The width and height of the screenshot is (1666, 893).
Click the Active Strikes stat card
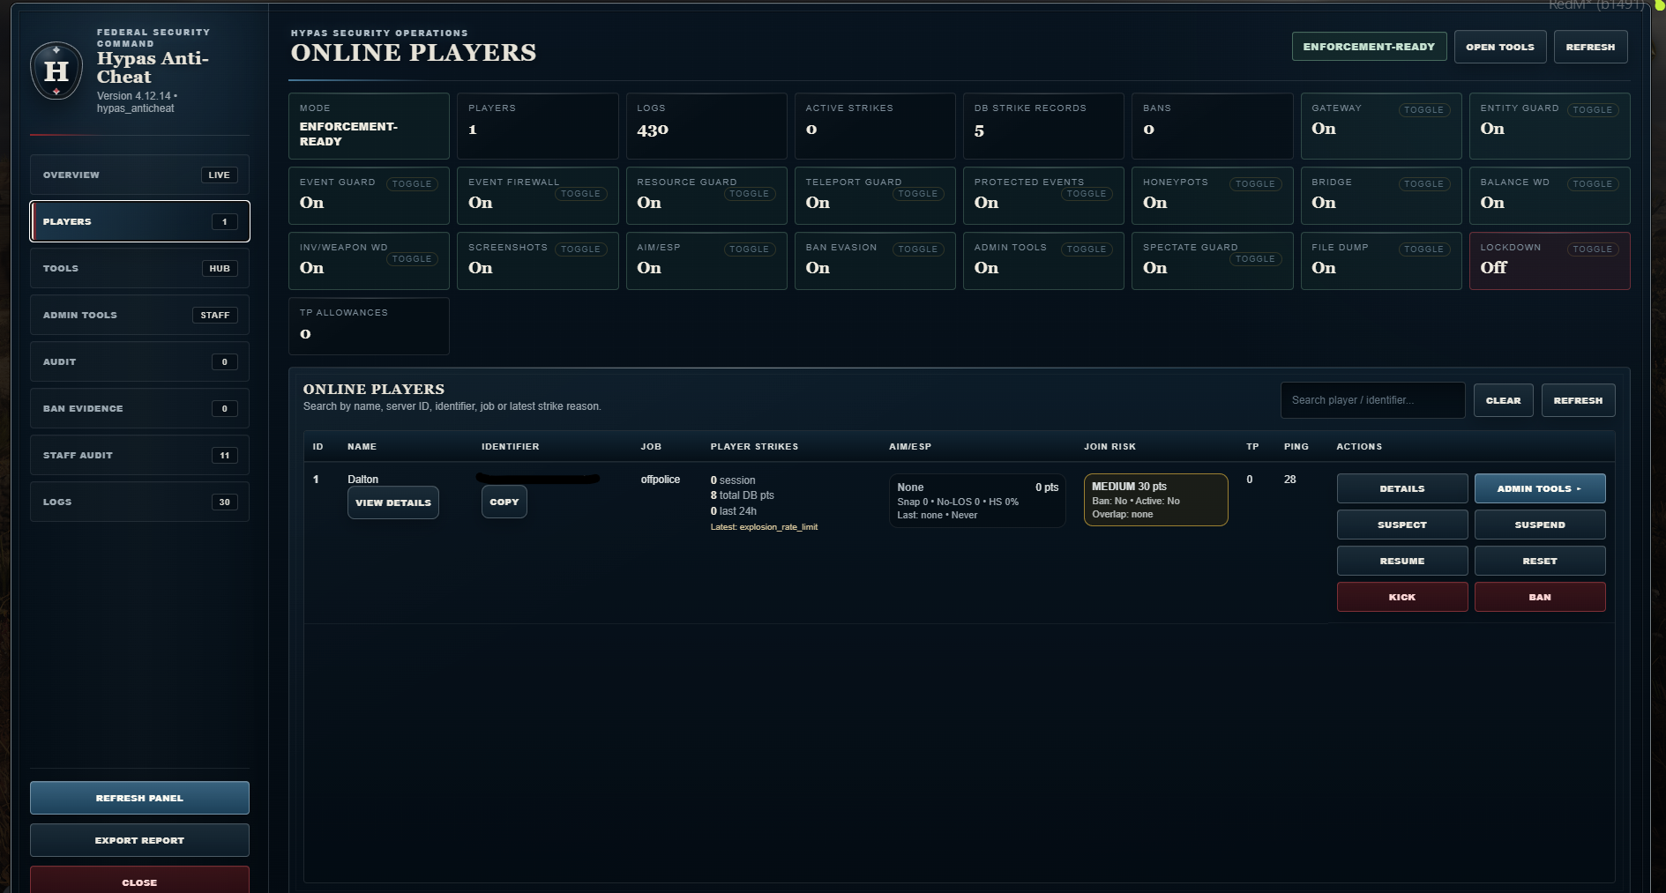pyautogui.click(x=875, y=126)
